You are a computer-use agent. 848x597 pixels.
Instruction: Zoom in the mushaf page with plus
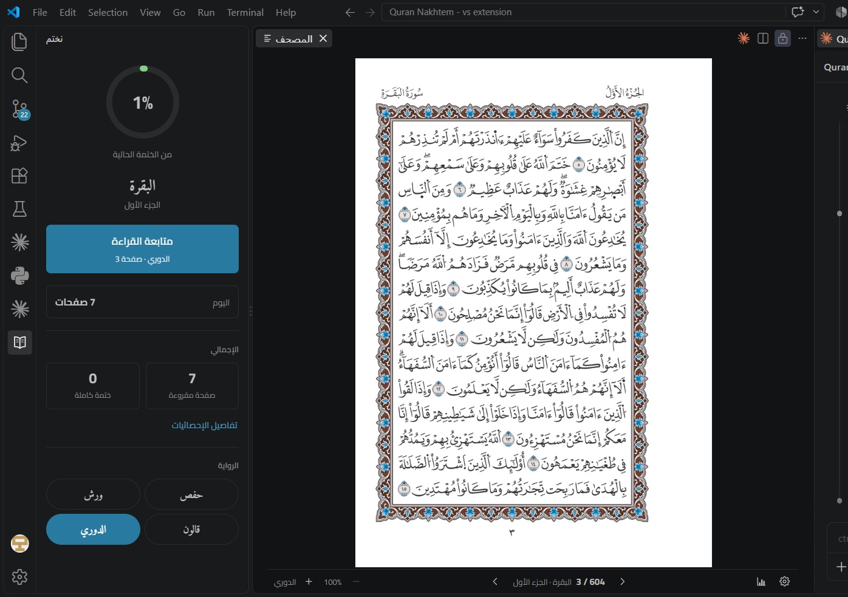coord(309,582)
